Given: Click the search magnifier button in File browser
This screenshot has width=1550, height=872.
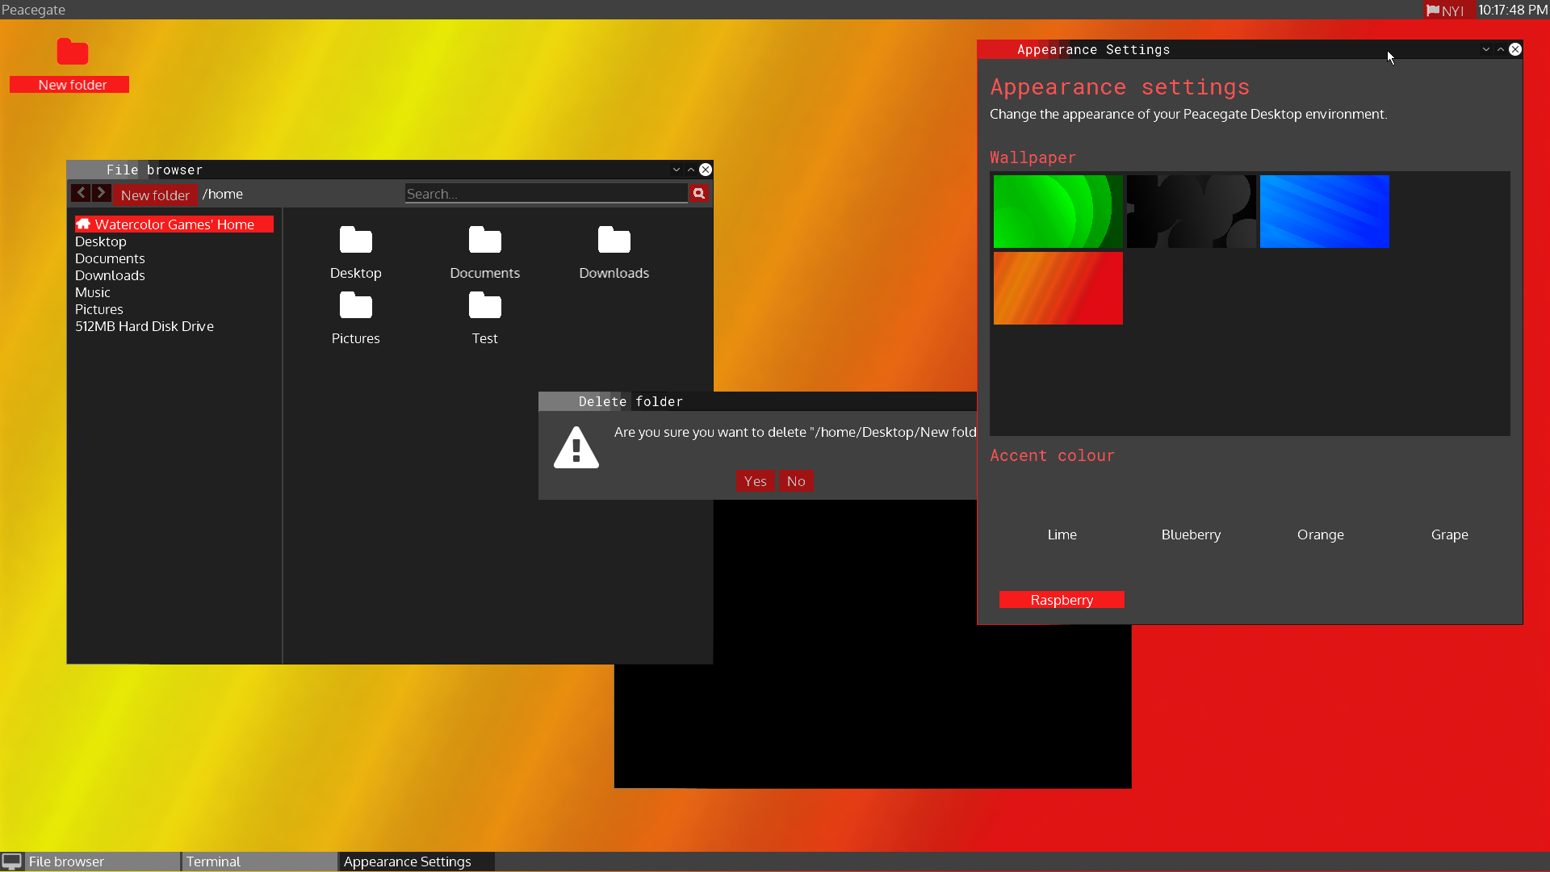Looking at the screenshot, I should coord(699,194).
